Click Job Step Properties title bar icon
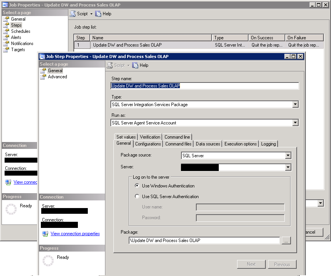The width and height of the screenshot is (331, 276). click(x=42, y=56)
